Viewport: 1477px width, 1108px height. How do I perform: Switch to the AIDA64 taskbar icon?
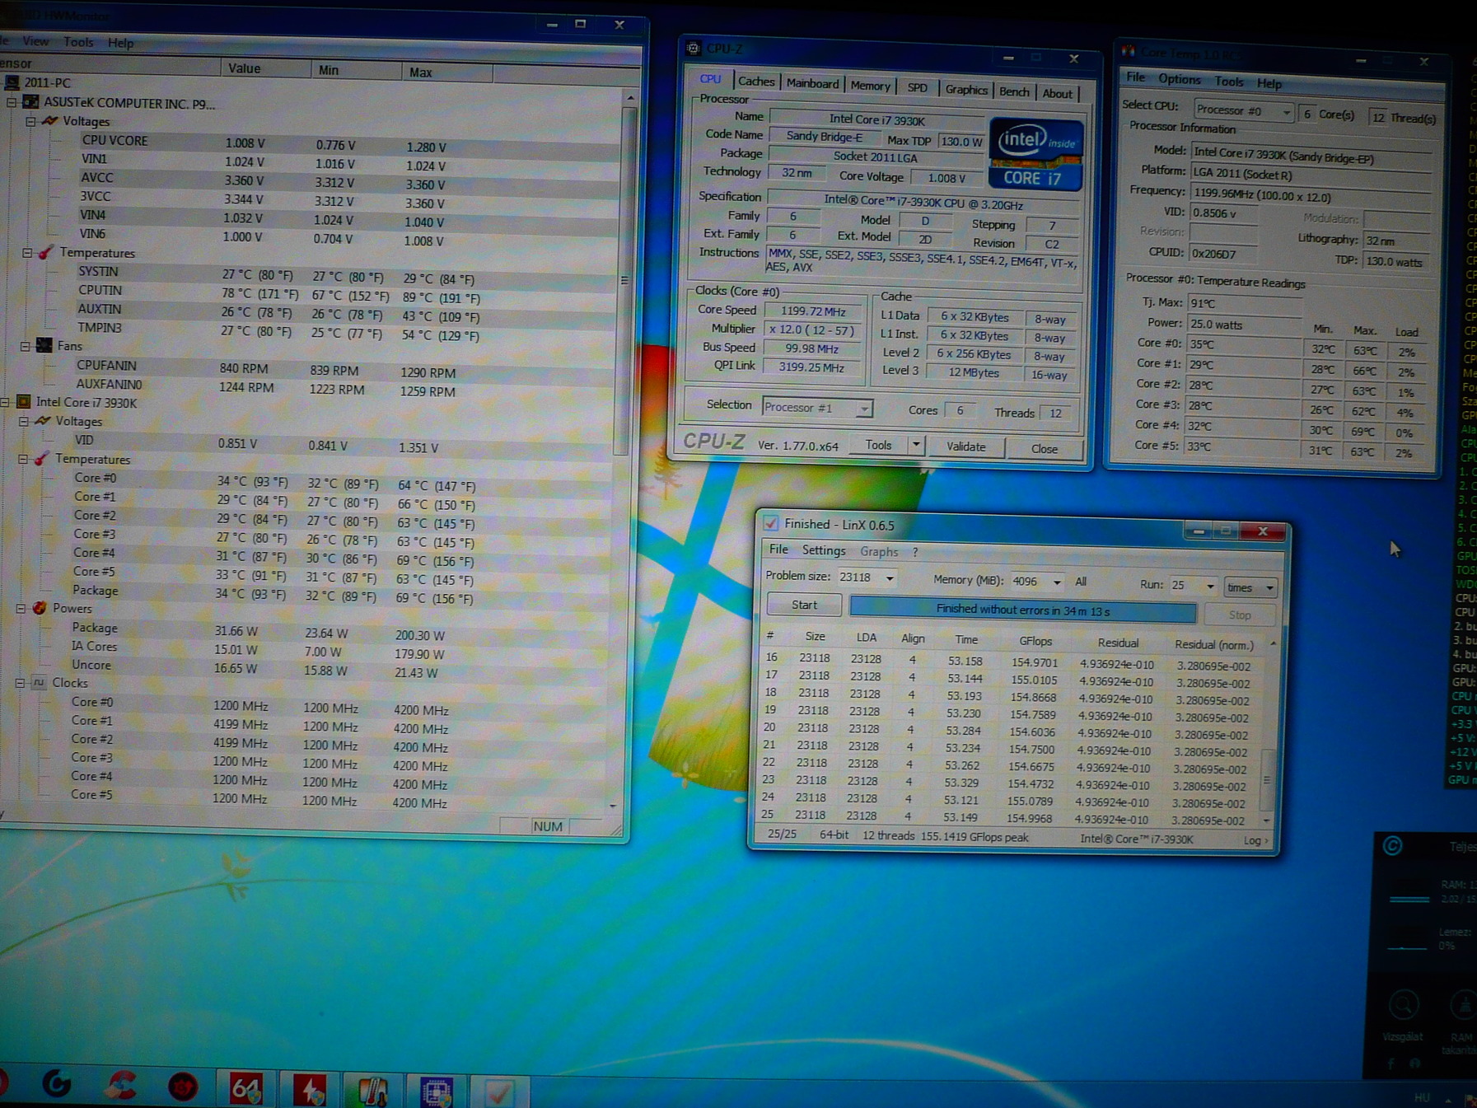[x=245, y=1089]
